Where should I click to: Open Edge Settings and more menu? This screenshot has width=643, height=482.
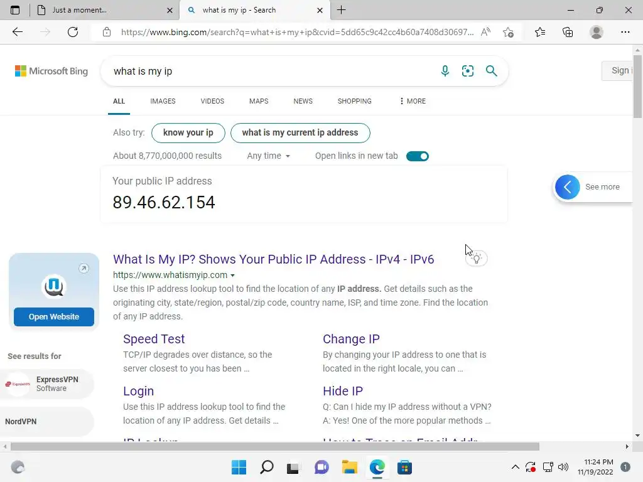[x=625, y=32]
